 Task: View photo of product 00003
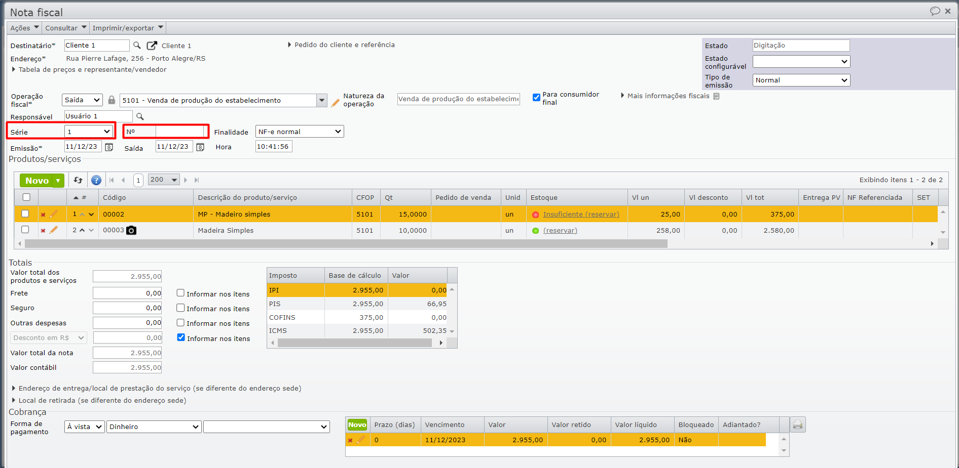[131, 230]
